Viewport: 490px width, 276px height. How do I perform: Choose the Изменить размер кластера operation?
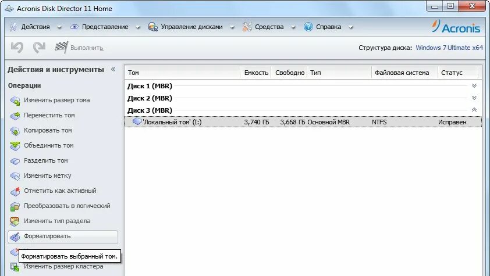tap(63, 266)
